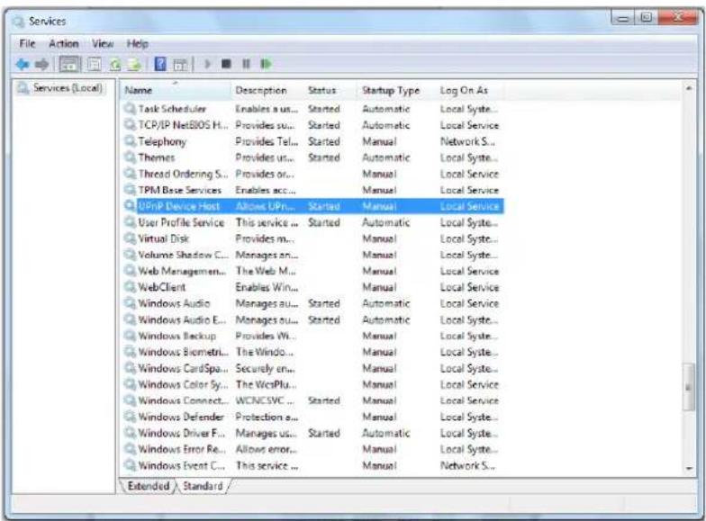Sort by the Status column header

331,90
